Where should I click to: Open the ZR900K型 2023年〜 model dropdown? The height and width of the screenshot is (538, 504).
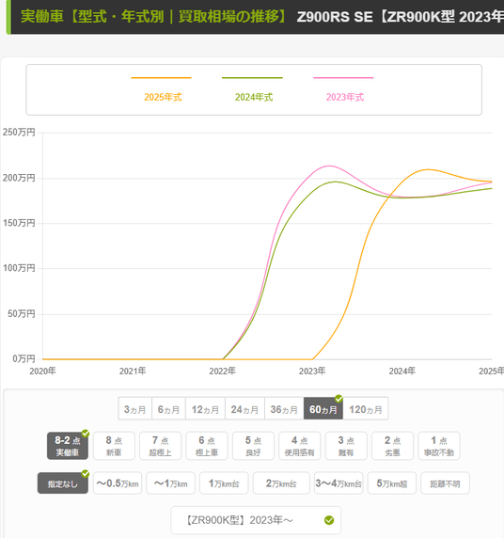pyautogui.click(x=256, y=520)
